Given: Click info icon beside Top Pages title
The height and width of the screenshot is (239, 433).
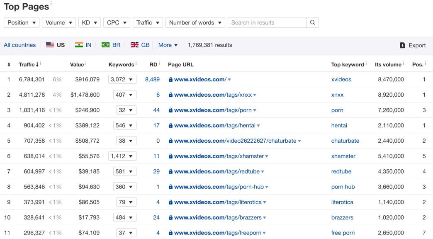Looking at the screenshot, I should pos(51,3).
